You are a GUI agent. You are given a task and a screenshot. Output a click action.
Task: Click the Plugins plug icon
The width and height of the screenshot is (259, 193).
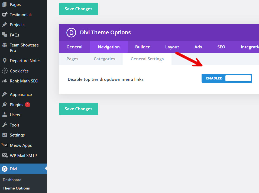point(4,105)
